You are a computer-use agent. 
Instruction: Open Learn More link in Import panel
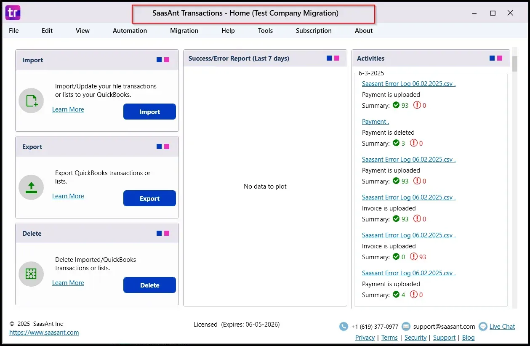pyautogui.click(x=68, y=109)
